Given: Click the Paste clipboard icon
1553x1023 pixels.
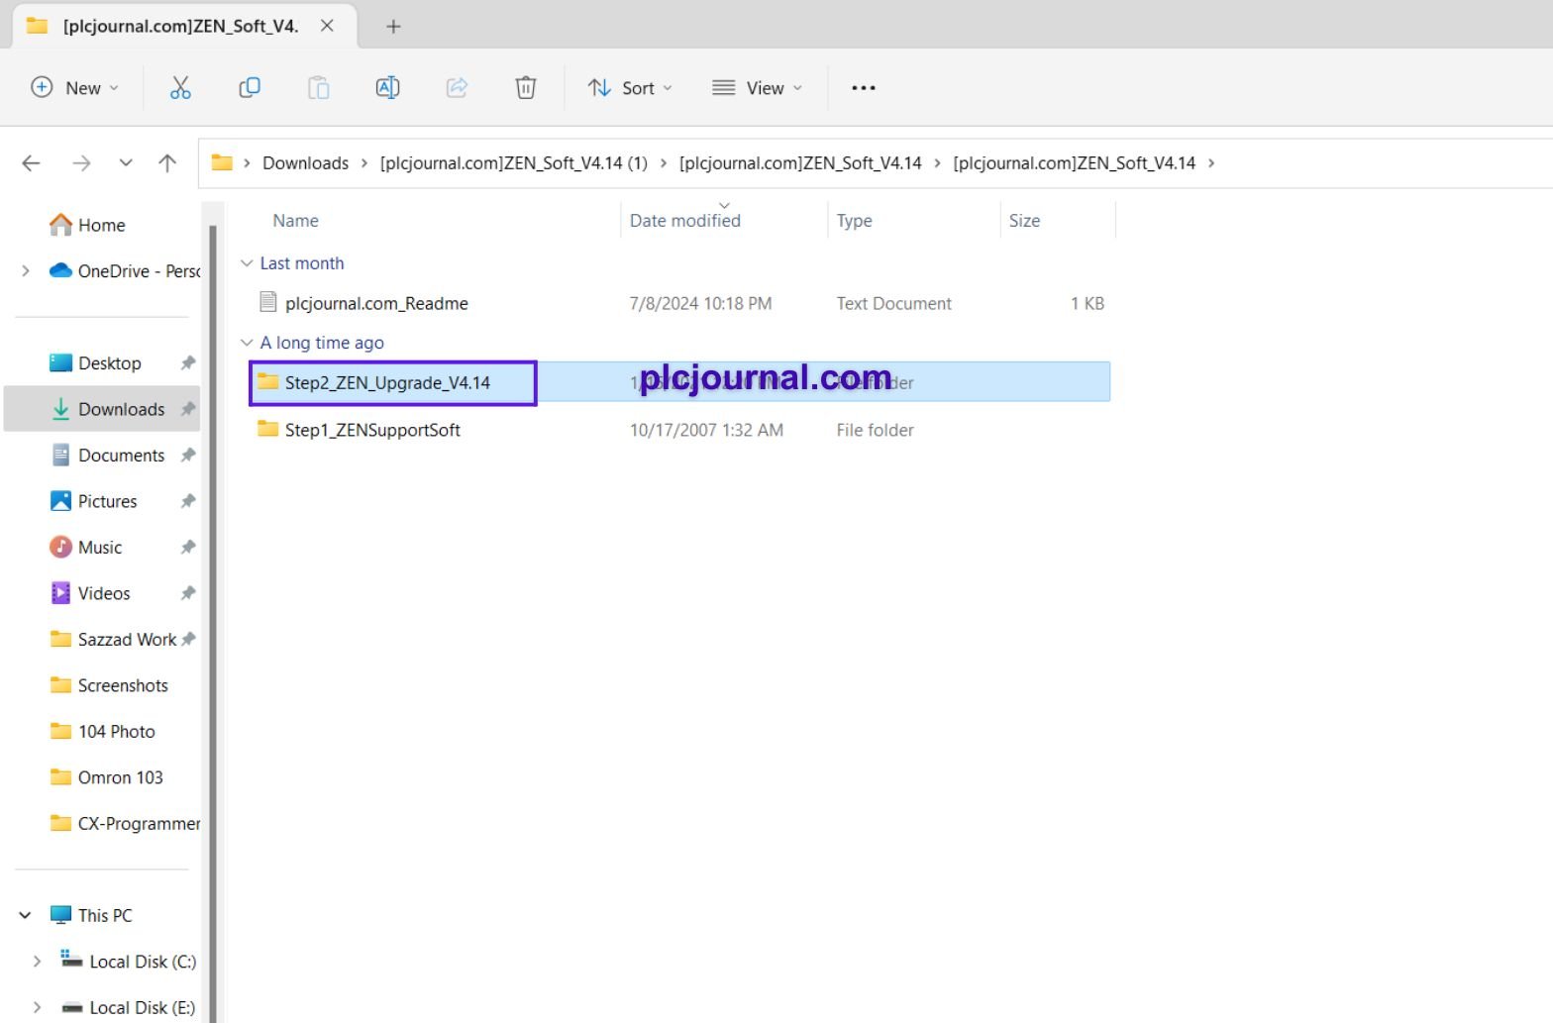Looking at the screenshot, I should coord(318,88).
